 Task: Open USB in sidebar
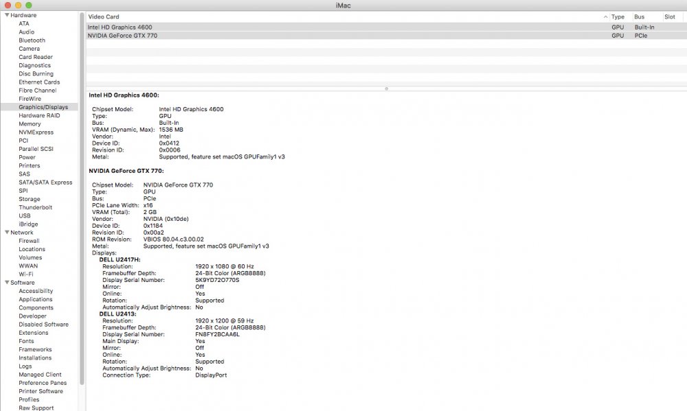pyautogui.click(x=25, y=215)
